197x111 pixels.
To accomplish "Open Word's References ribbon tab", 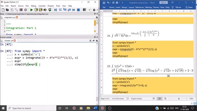I will [x=139, y=7].
